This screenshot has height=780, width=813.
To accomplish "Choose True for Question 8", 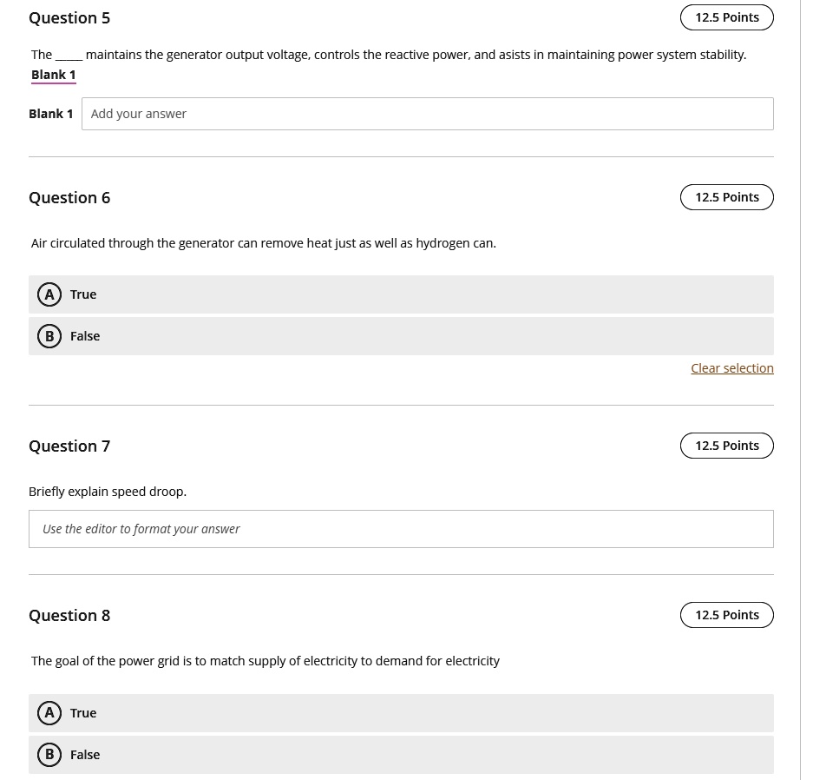I will click(x=401, y=713).
